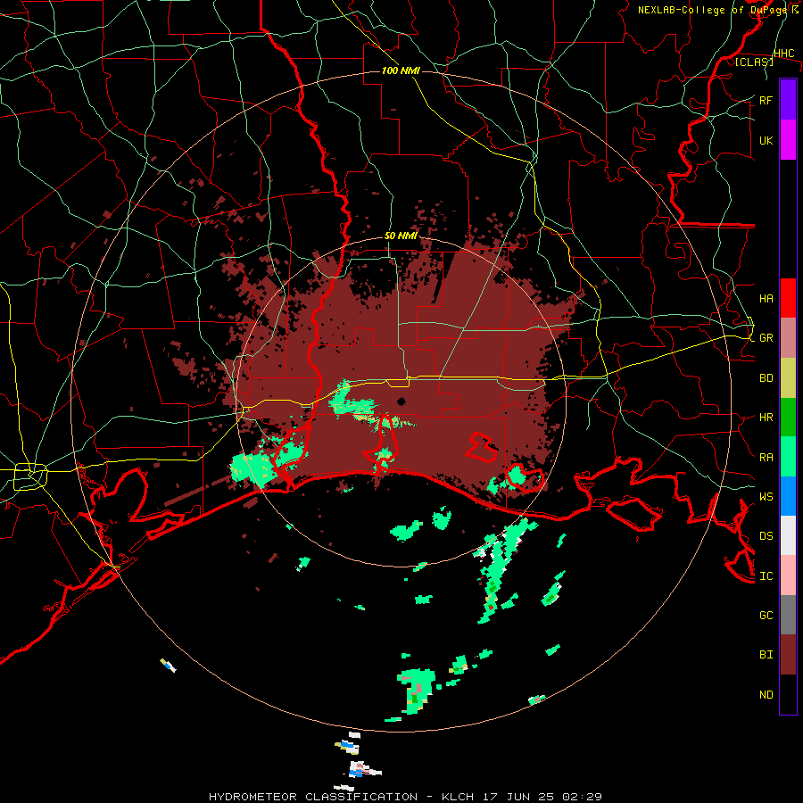Click the UK legend label
Screen dimensions: 803x803
pos(766,140)
